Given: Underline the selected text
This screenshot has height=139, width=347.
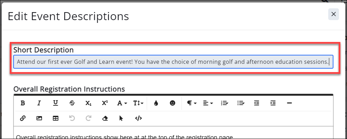Looking at the screenshot, I should click(x=55, y=103).
